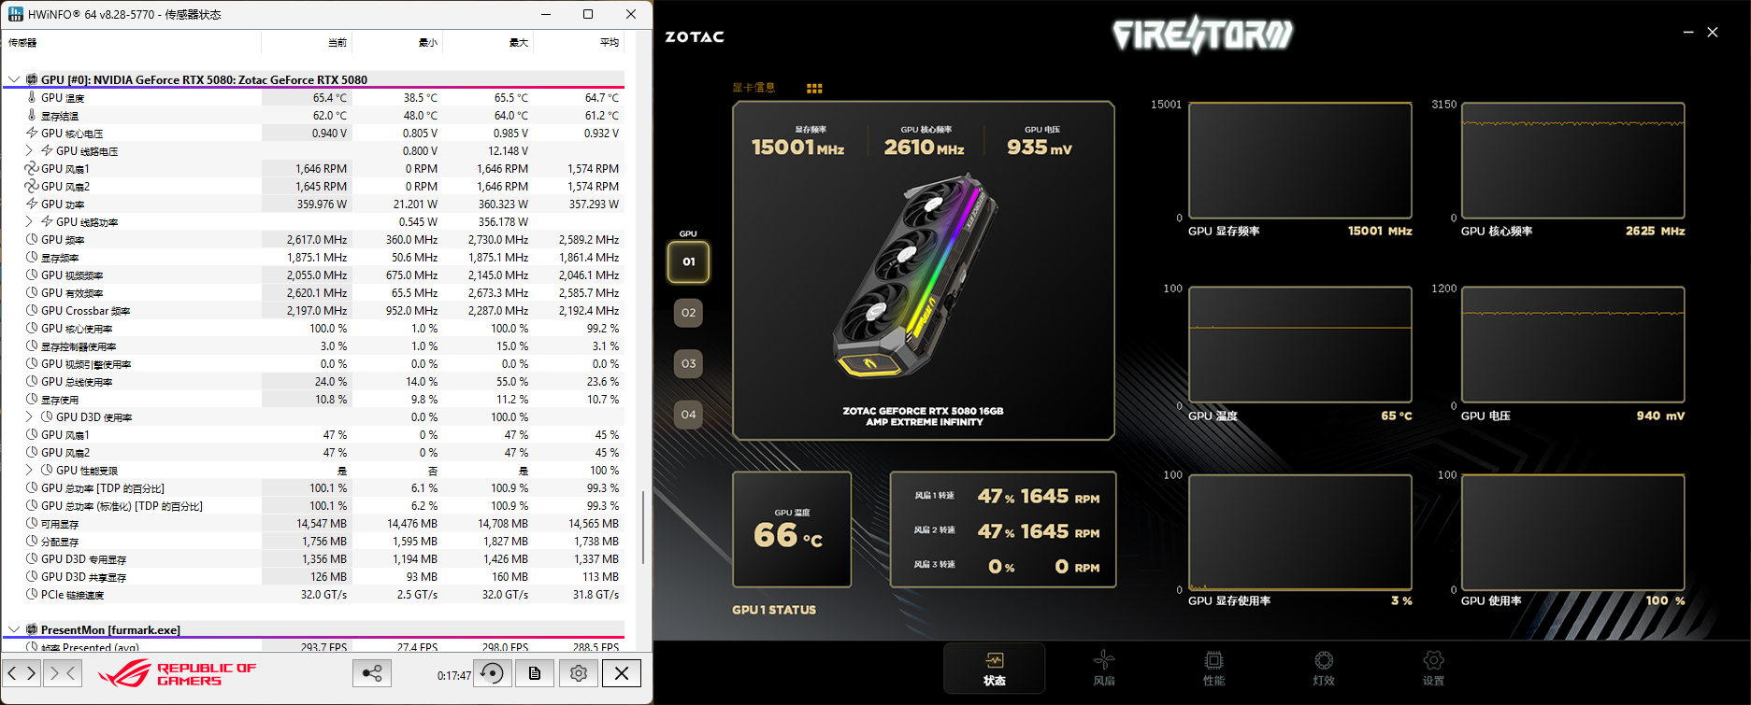Collapse the PresentMon [furmark.exe] group
This screenshot has height=705, width=1751.
pyautogui.click(x=14, y=629)
